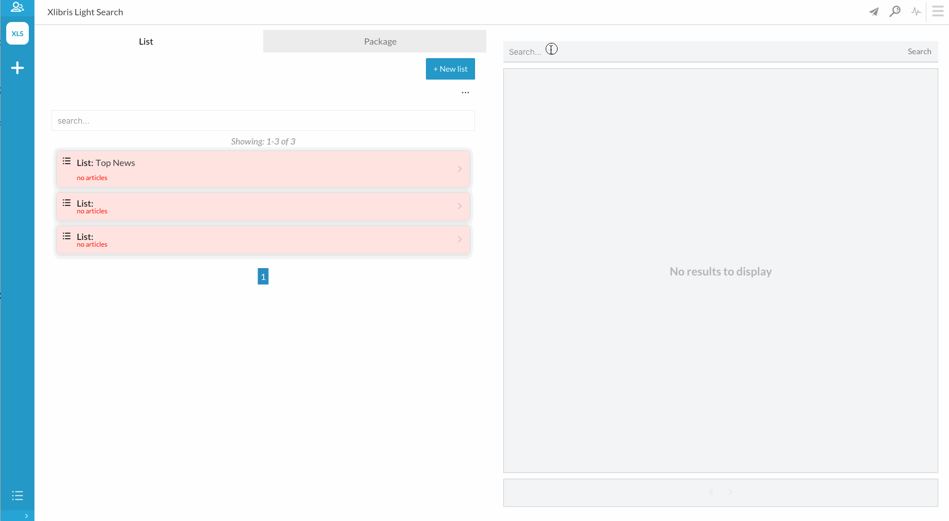Select the XLS workspace badge

click(18, 33)
